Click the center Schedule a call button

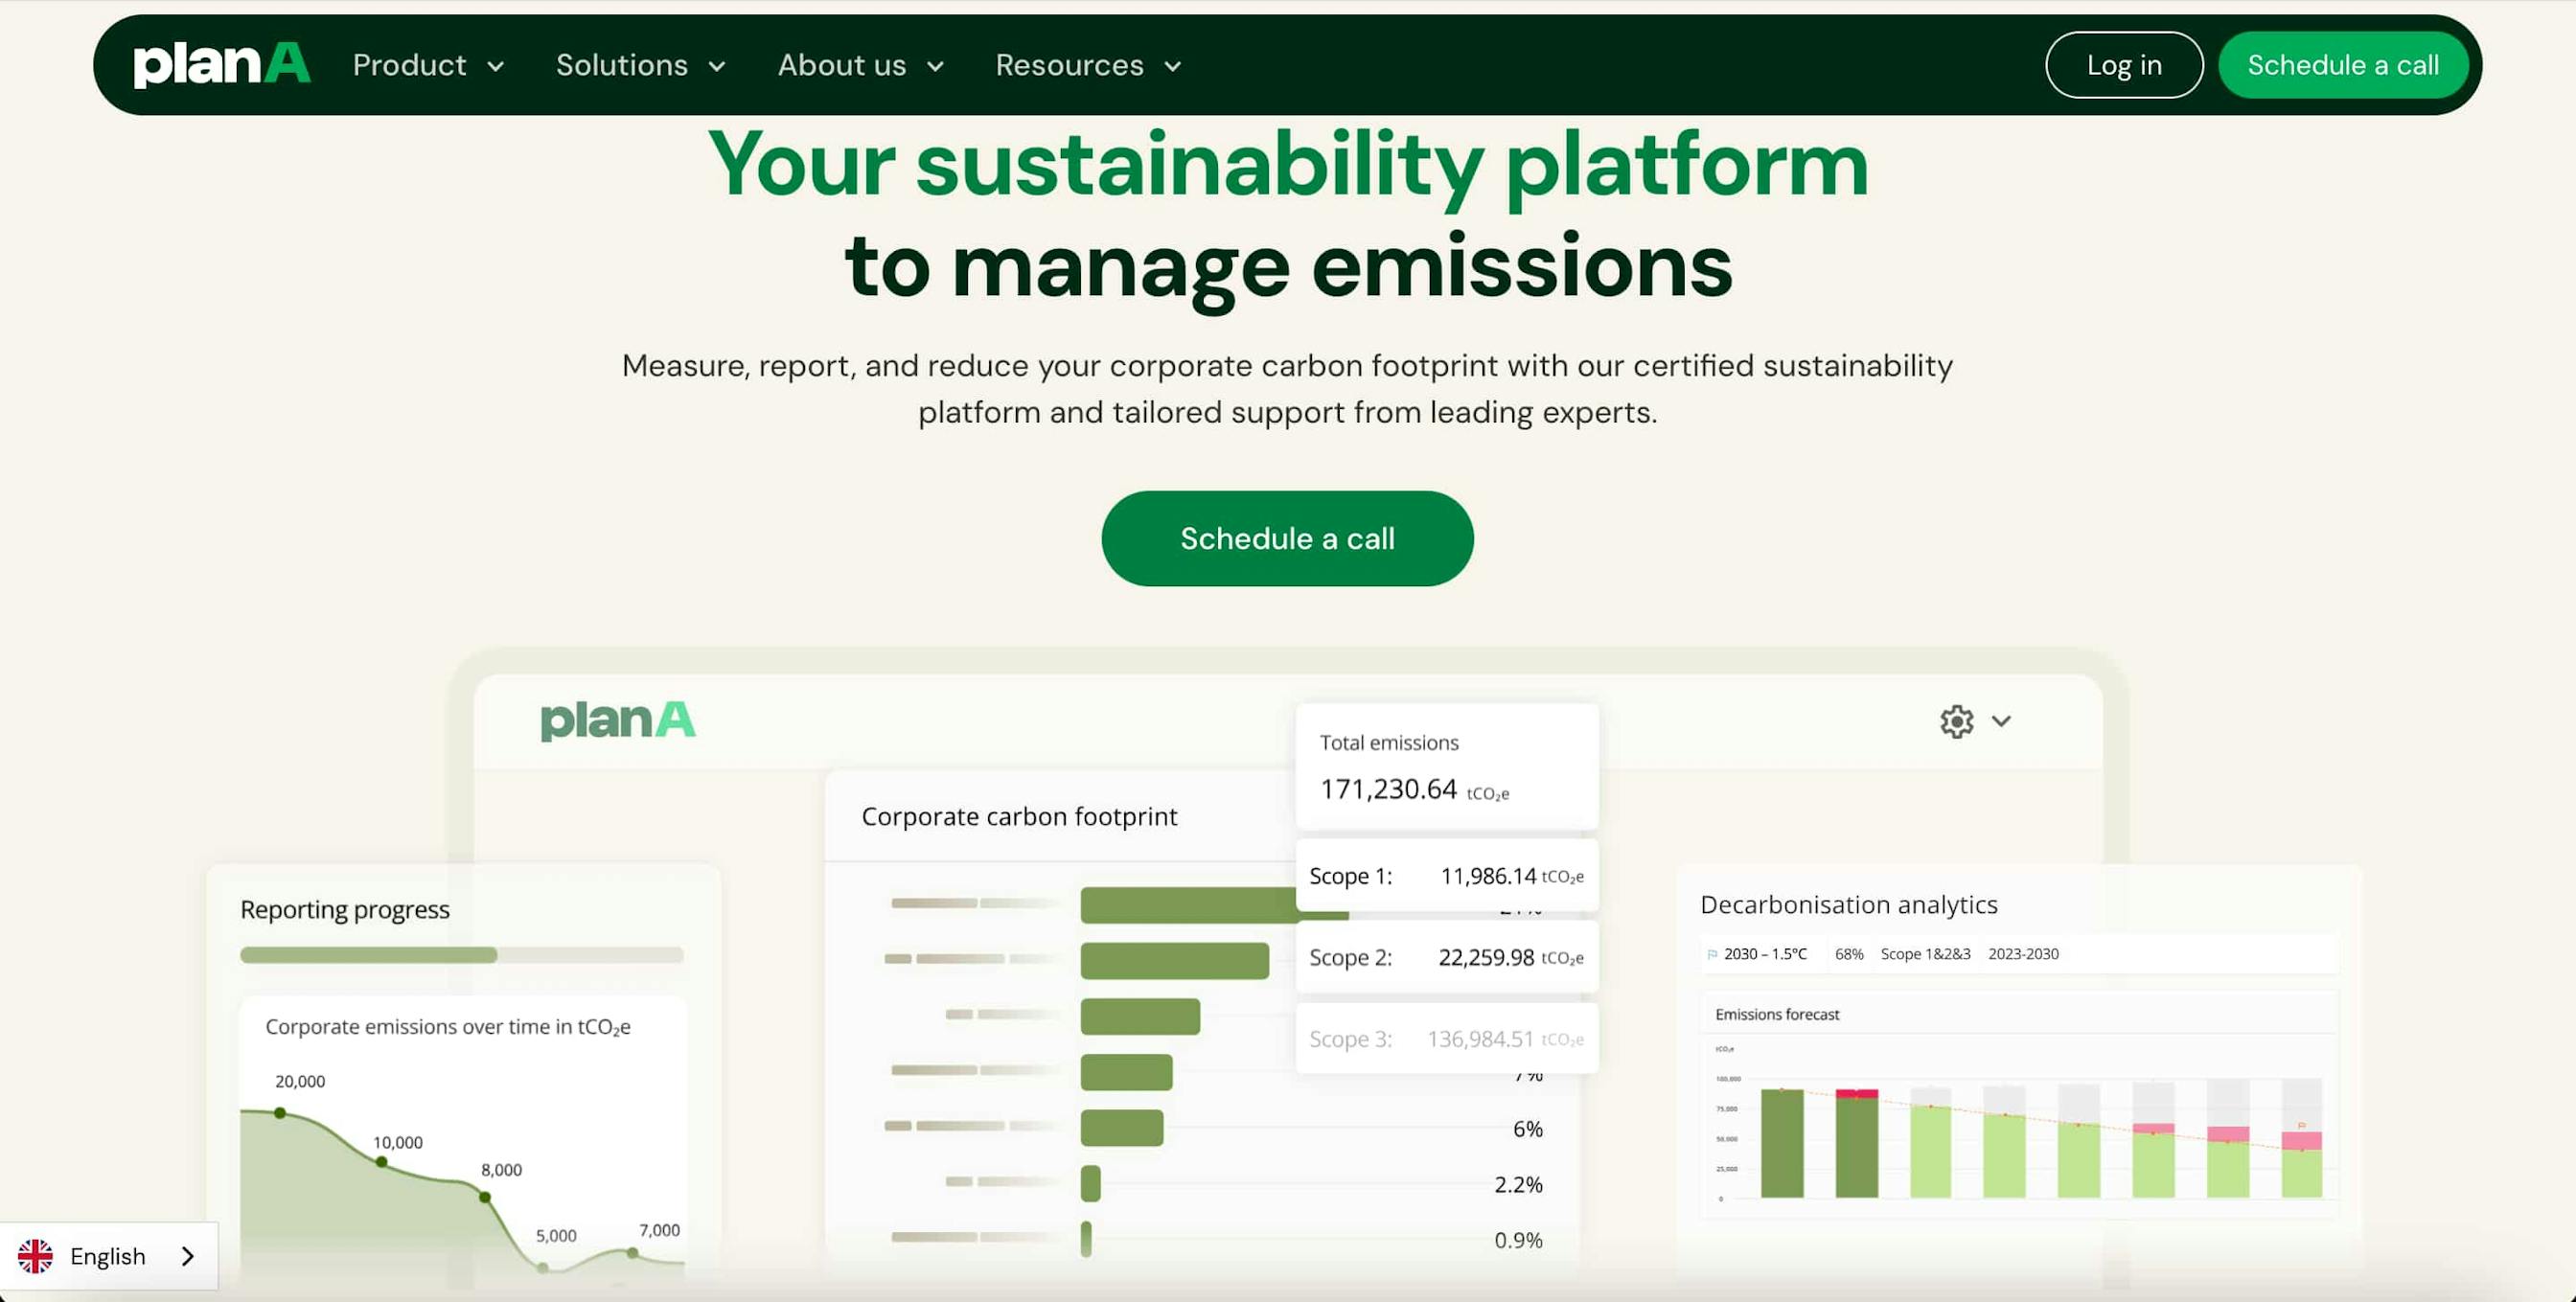1287,538
